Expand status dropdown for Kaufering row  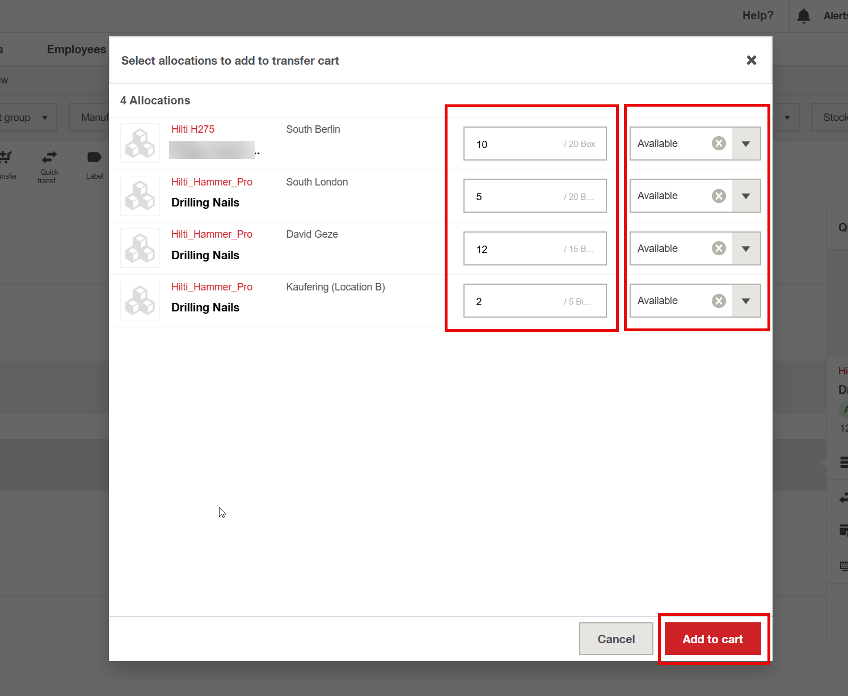tap(746, 301)
